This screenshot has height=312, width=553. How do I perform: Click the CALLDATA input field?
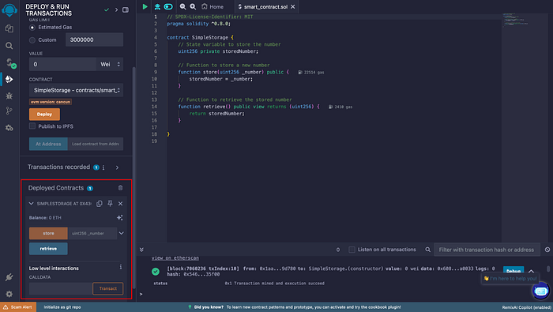(x=61, y=288)
